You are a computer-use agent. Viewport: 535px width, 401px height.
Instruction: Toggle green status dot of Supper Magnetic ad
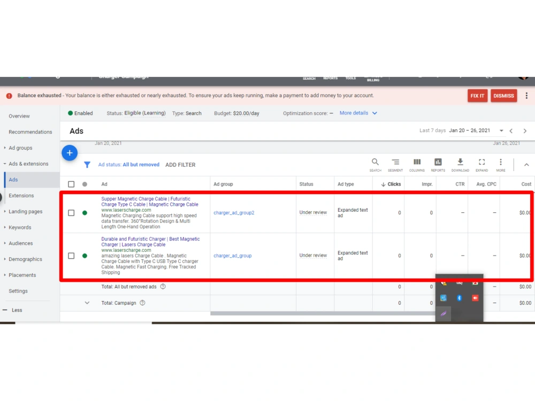(85, 213)
